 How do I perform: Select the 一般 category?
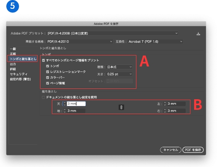(x=13, y=49)
